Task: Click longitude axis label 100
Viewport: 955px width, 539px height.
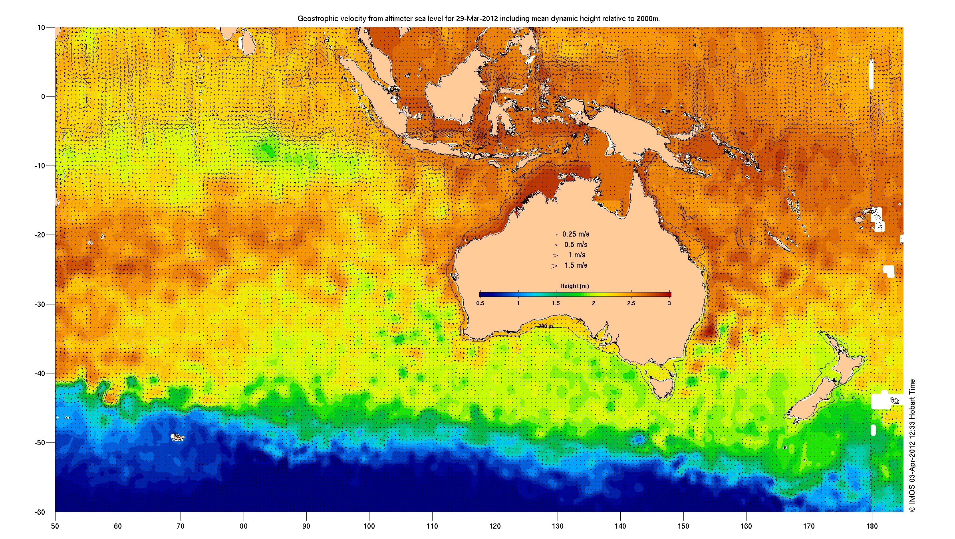Action: (369, 526)
